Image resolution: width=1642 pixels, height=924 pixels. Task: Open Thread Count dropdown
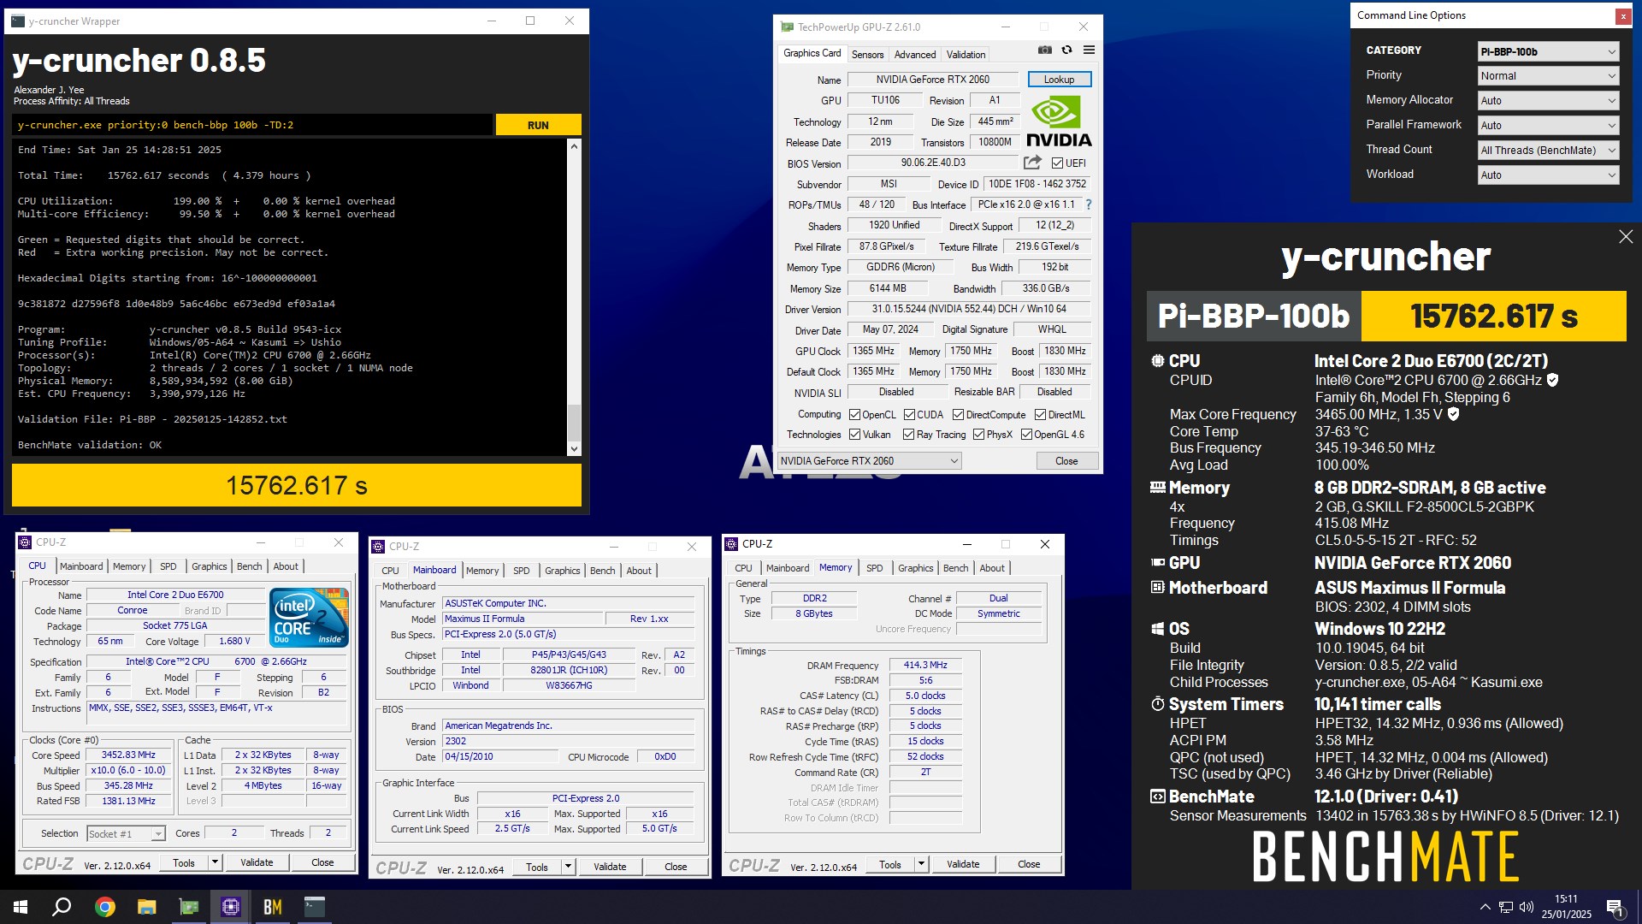click(1548, 150)
